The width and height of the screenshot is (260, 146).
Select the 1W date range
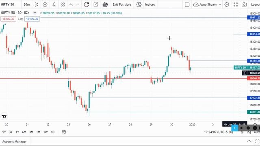45,132
